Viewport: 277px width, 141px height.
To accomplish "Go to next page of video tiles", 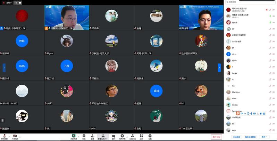I will (219, 68).
